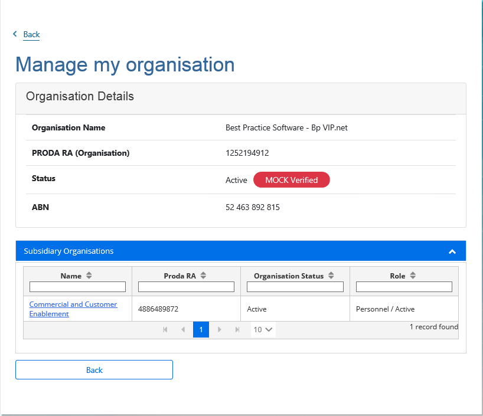Go to last page icon
This screenshot has height=416, width=483.
pyautogui.click(x=237, y=329)
